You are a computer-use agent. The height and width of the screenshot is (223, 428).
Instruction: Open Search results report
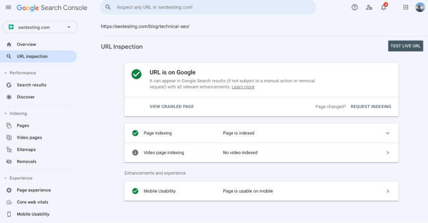pyautogui.click(x=32, y=85)
